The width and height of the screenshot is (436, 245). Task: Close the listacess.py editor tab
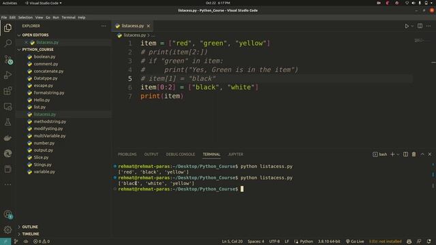tap(149, 26)
